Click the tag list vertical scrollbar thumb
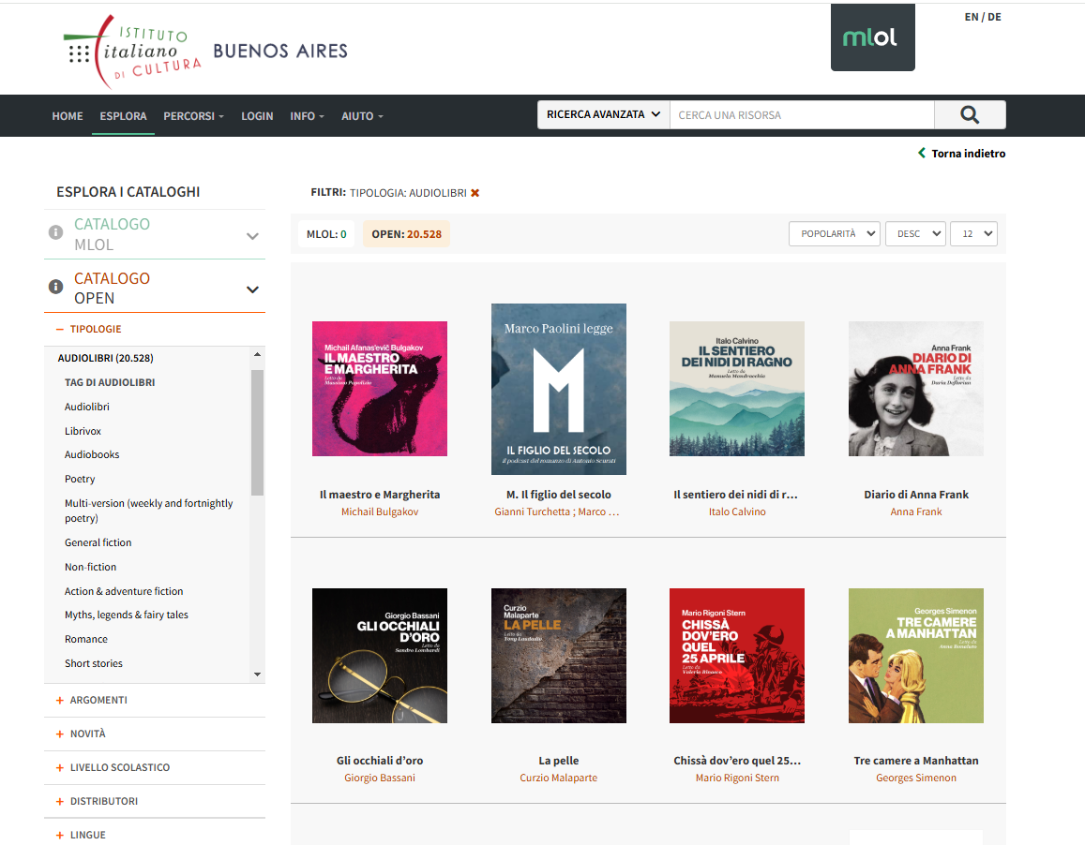 (257, 433)
